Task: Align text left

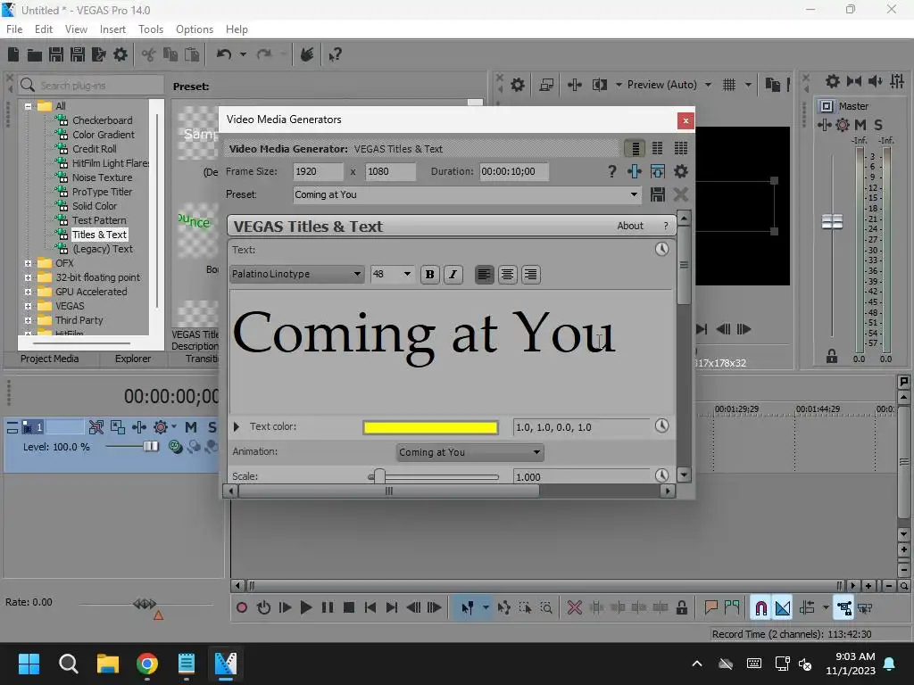Action: click(x=484, y=275)
